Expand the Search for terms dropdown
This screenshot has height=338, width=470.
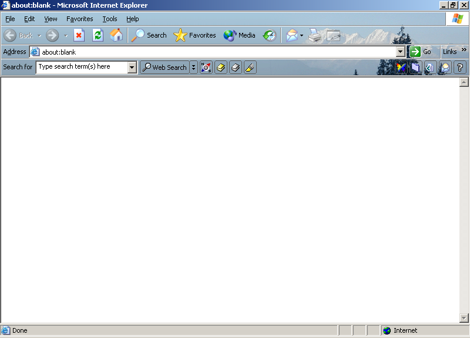132,67
